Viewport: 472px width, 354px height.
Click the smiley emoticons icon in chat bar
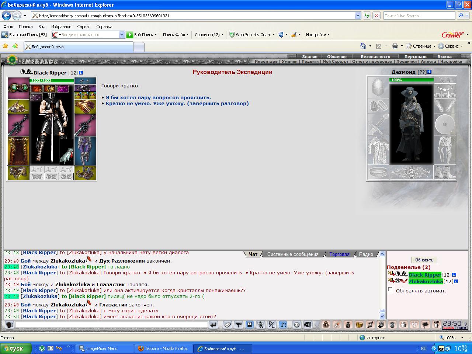click(x=296, y=325)
